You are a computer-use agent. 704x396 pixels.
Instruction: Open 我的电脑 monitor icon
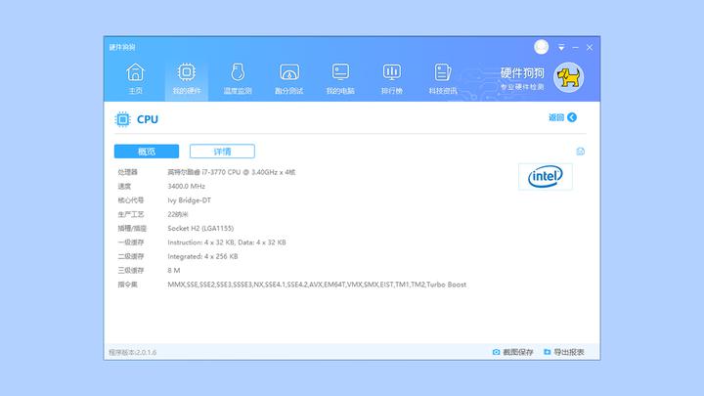(x=340, y=71)
